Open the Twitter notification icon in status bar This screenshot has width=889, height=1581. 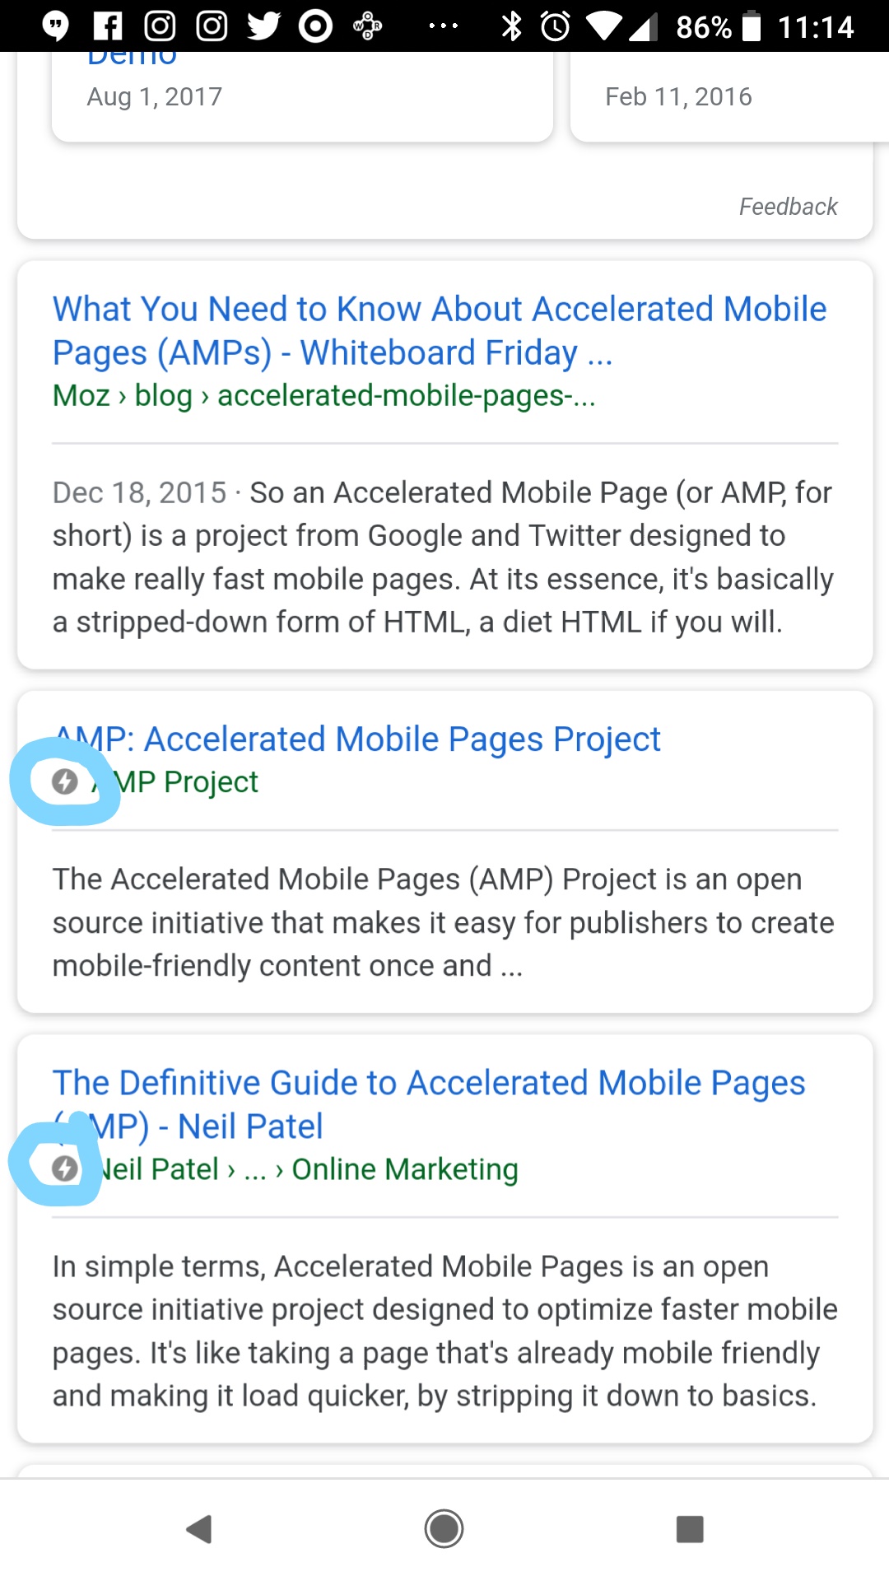263,26
